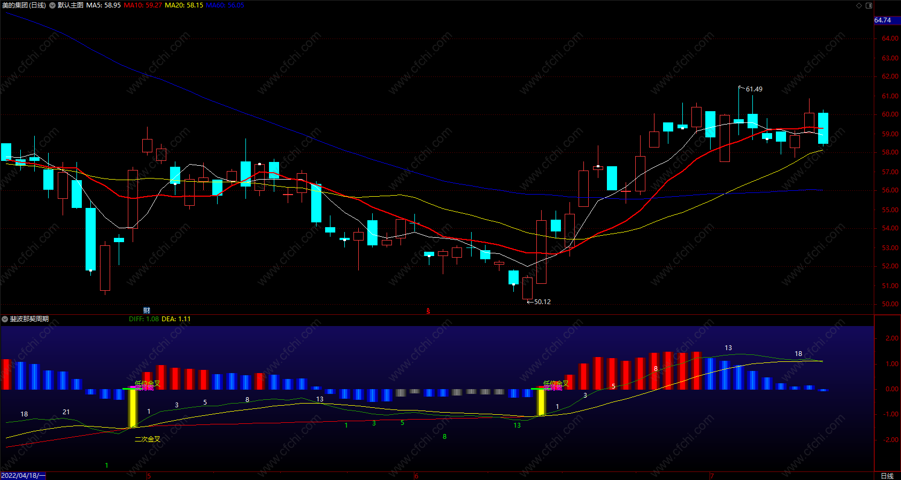This screenshot has height=480, width=901.
Task: Click the month 5 marker on time axis
Action: click(x=149, y=476)
